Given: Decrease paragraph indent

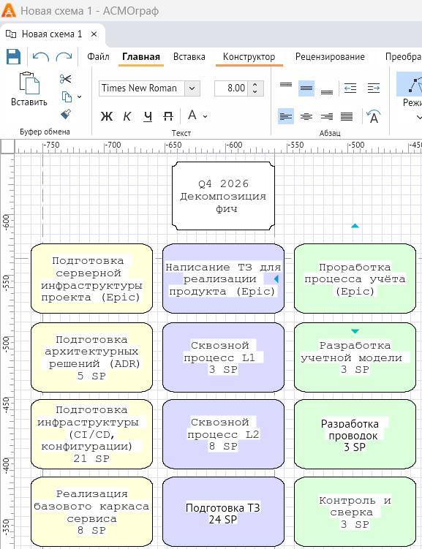Looking at the screenshot, I should click(350, 88).
